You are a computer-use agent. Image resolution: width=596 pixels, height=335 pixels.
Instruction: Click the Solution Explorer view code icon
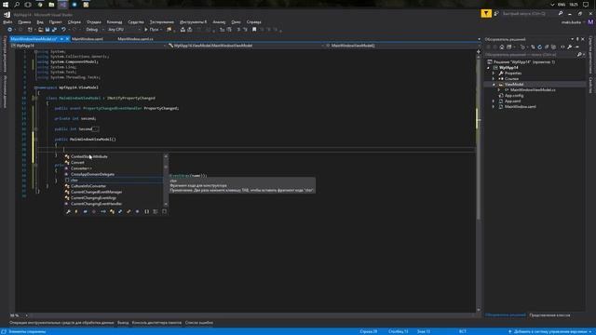(562, 47)
